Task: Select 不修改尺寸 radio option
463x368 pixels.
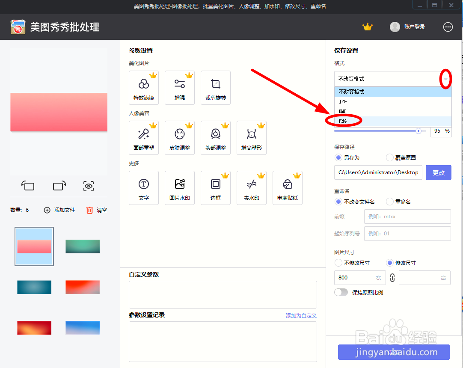Action: click(x=338, y=263)
